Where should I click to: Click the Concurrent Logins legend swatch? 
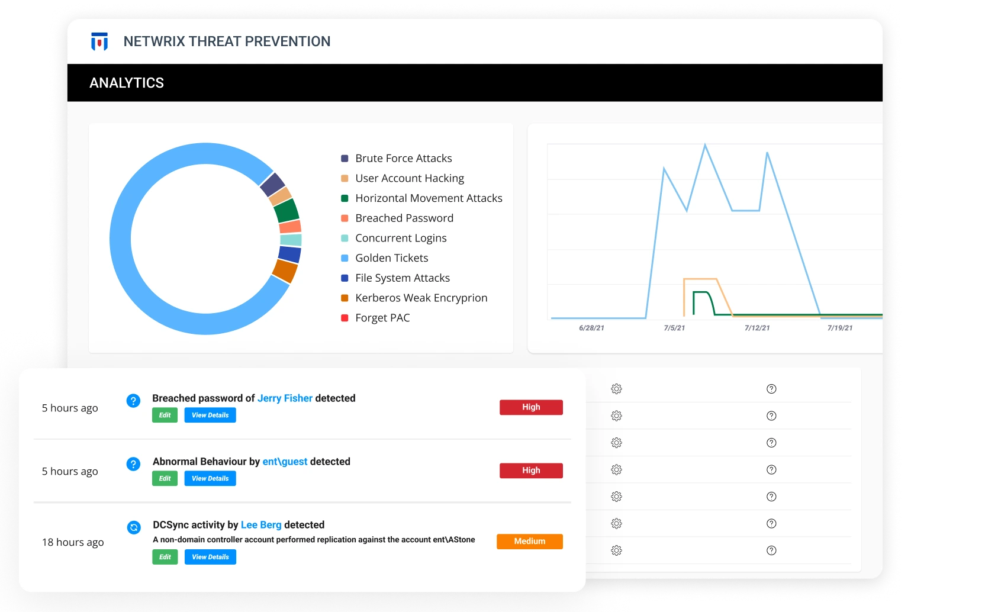(x=345, y=238)
